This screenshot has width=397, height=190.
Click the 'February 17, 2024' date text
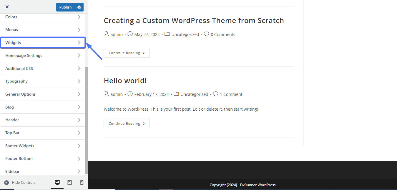(x=152, y=94)
